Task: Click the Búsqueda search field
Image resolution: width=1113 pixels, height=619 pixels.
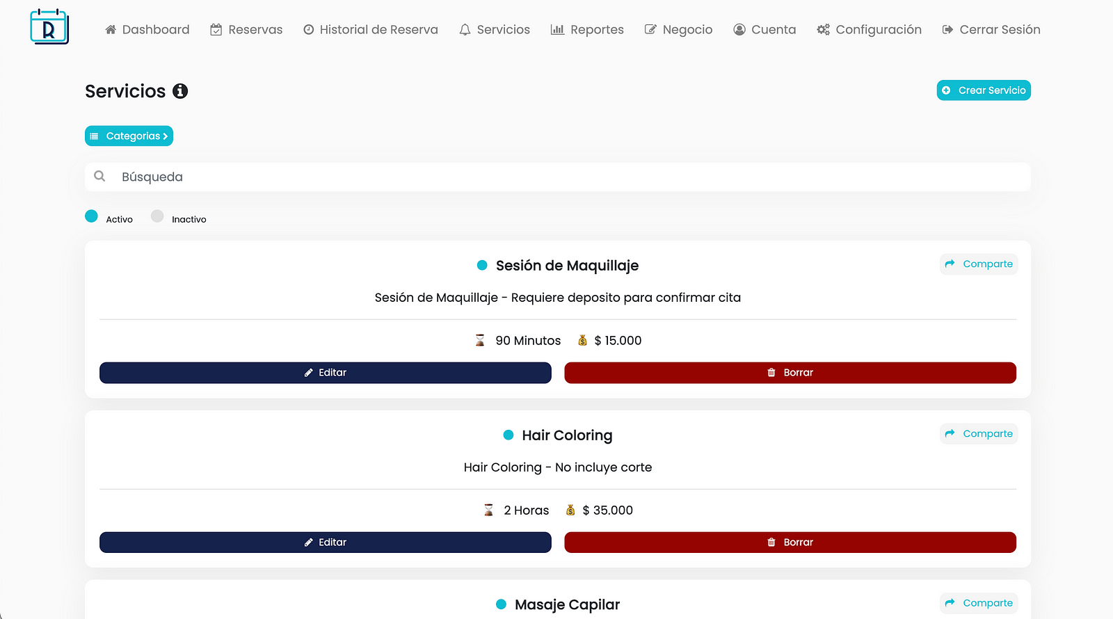Action: tap(558, 177)
